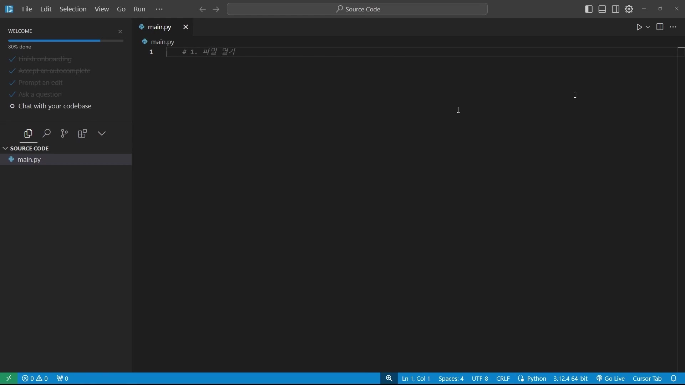Click the 80% done progress bar
685x385 pixels.
point(66,41)
